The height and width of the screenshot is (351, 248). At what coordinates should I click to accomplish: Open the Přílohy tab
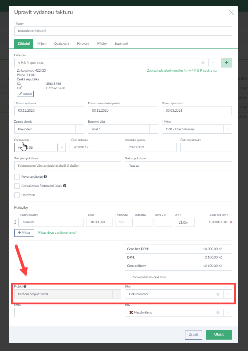[x=101, y=44]
